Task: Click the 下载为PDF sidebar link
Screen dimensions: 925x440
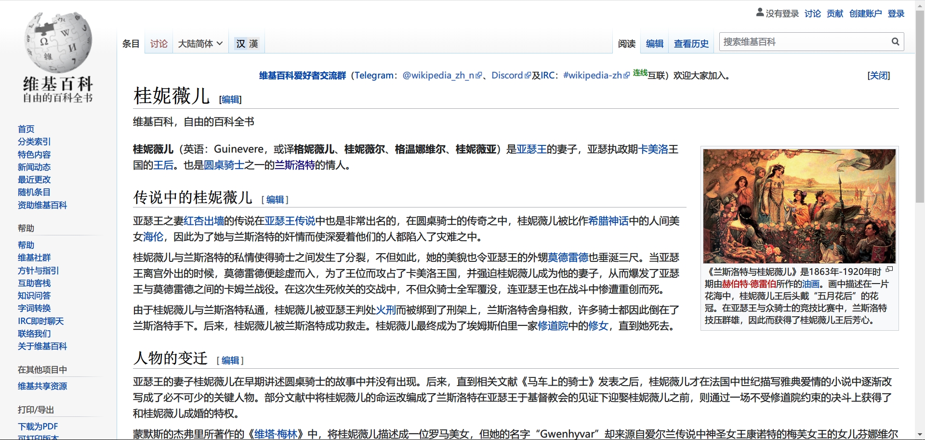Action: click(x=38, y=427)
